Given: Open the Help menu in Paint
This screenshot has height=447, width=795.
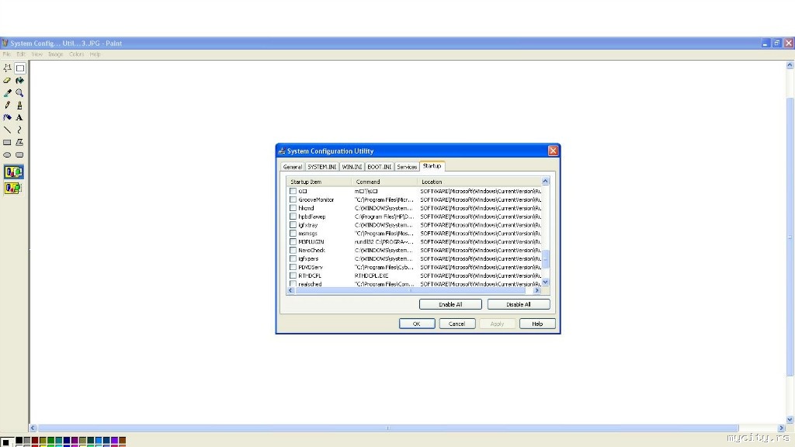Looking at the screenshot, I should [95, 54].
